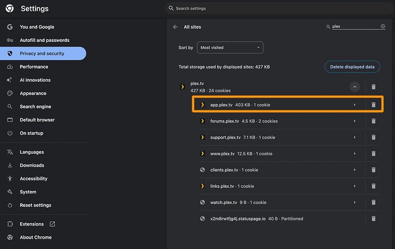Viewport: 395px width, 249px height.
Task: Delete watch.plex.tv data trash icon
Action: pos(373,202)
